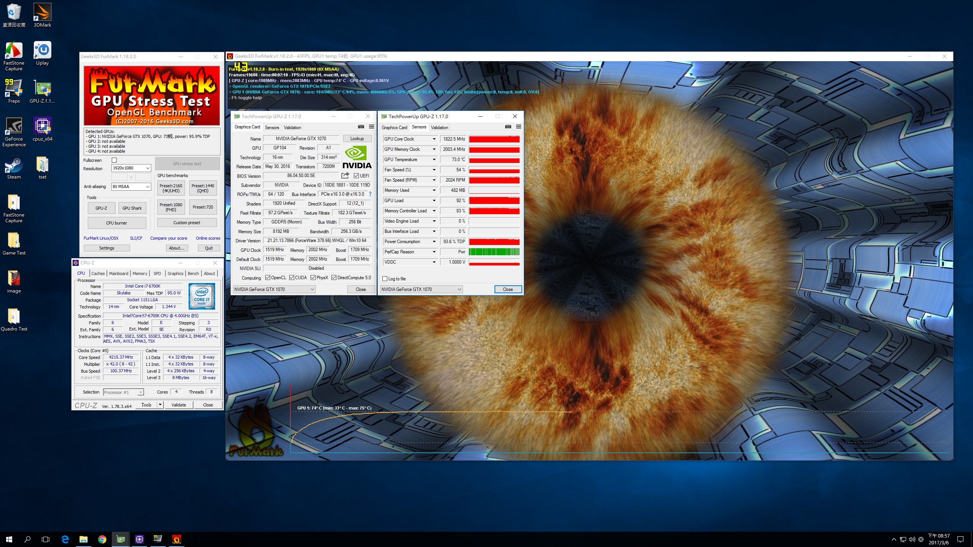This screenshot has height=547, width=973.
Task: Expand the GPU Temperature sensor dropdown
Action: 434,160
